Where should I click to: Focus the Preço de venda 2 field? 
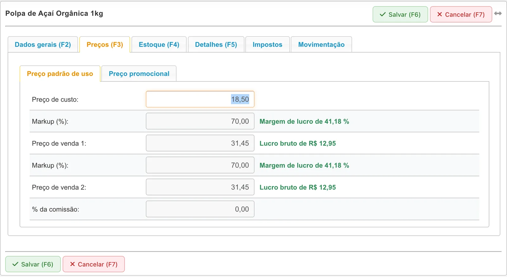200,187
